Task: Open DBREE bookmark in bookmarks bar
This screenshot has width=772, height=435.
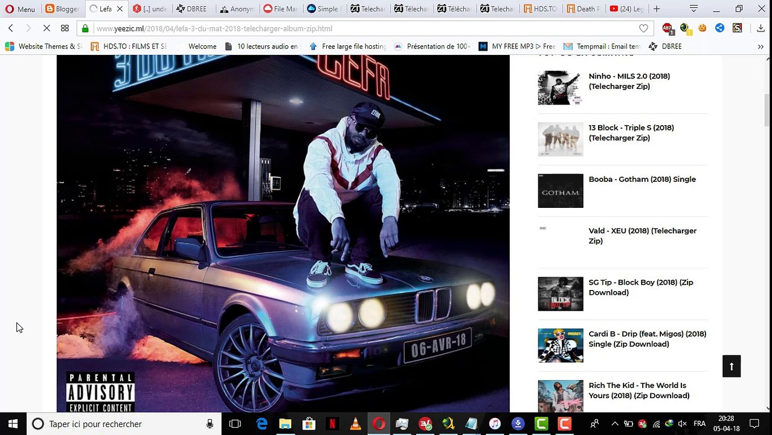Action: (665, 46)
